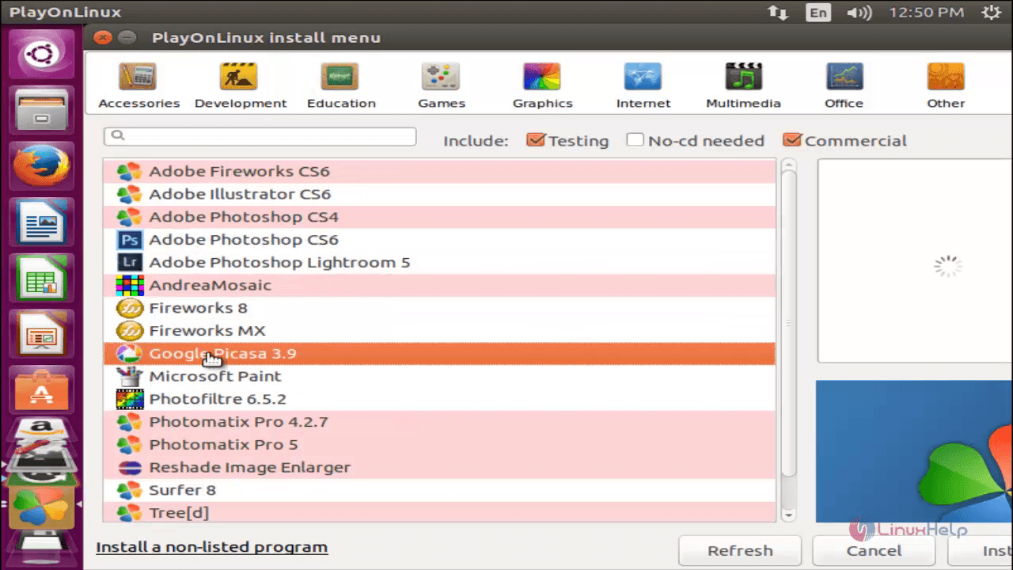The height and width of the screenshot is (570, 1013).
Task: Click the Microsoft Paint icon
Action: pyautogui.click(x=129, y=376)
